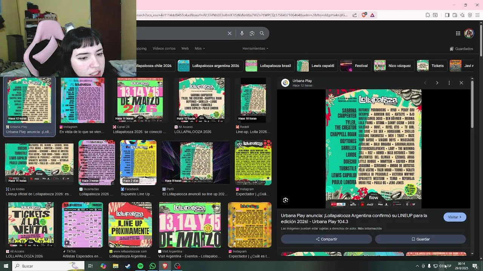Open Canal 26 lineup result thumbnail
Viewport: 483px width, 271px height.
[140, 100]
